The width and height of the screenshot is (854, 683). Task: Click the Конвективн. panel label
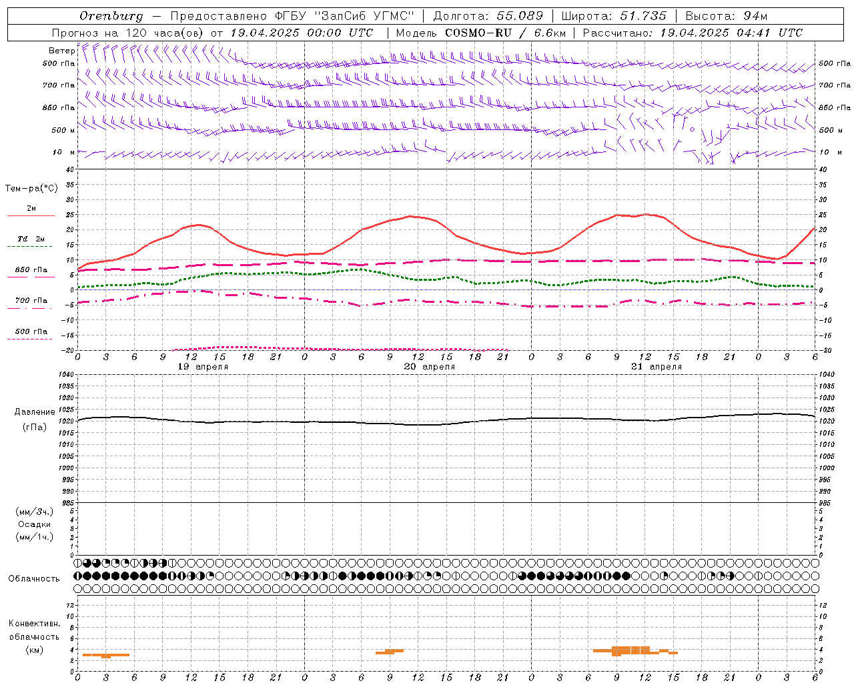(x=35, y=623)
